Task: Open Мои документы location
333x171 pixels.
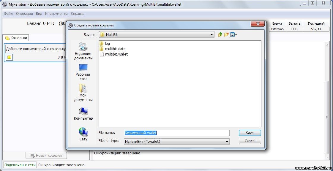Action: 83,93
